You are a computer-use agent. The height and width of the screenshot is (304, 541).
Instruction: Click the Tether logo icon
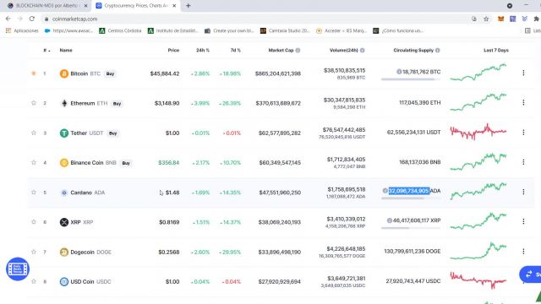point(64,133)
